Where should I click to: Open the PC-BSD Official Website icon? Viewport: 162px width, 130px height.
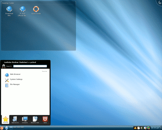pos(22,11)
